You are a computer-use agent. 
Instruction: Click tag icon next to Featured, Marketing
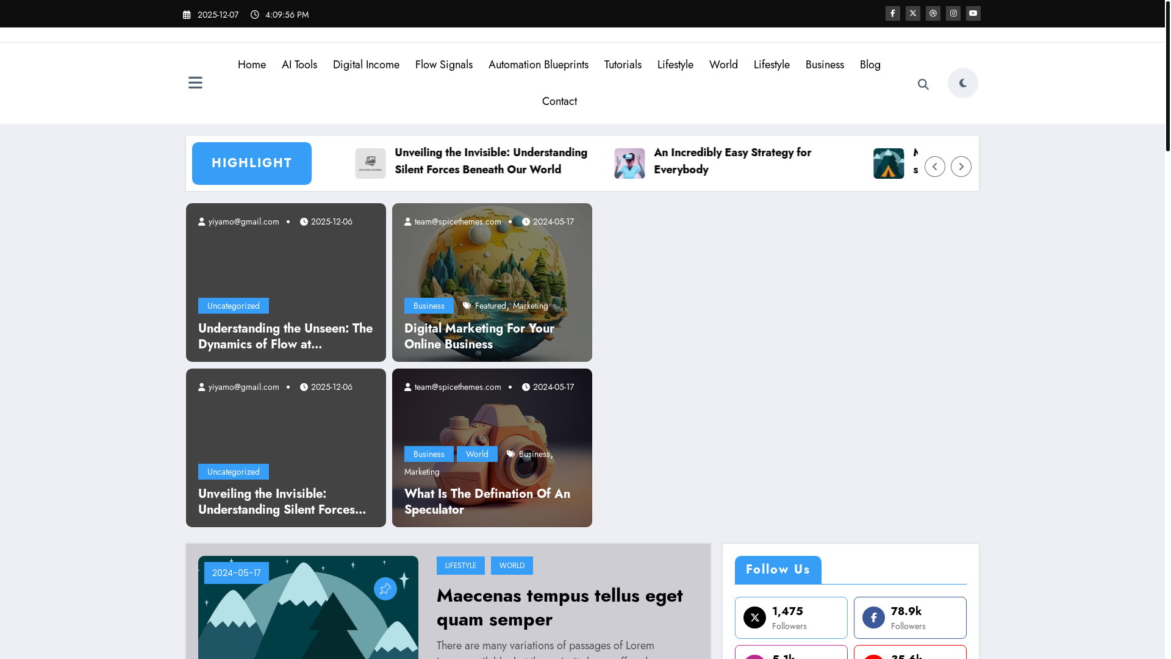[x=467, y=306]
